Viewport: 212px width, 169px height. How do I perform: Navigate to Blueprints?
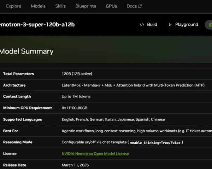coord(86,6)
